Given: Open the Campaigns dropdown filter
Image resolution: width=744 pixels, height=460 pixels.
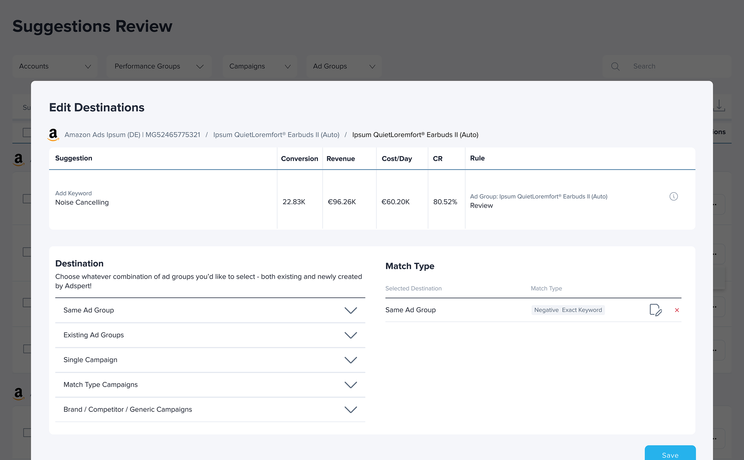Looking at the screenshot, I should point(259,66).
